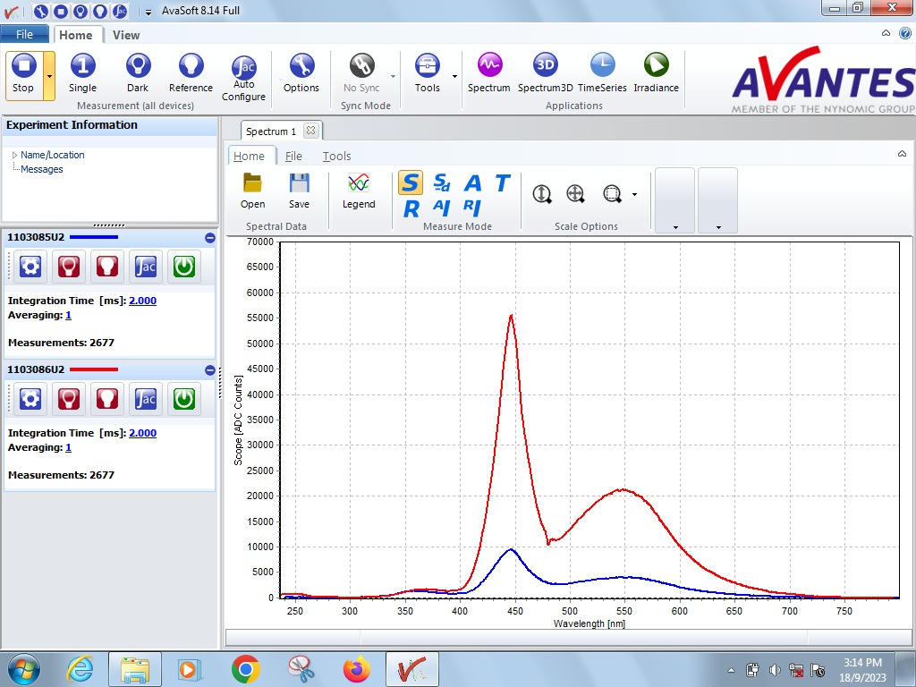Open the Irradiance application
916x687 pixels.
pyautogui.click(x=656, y=65)
